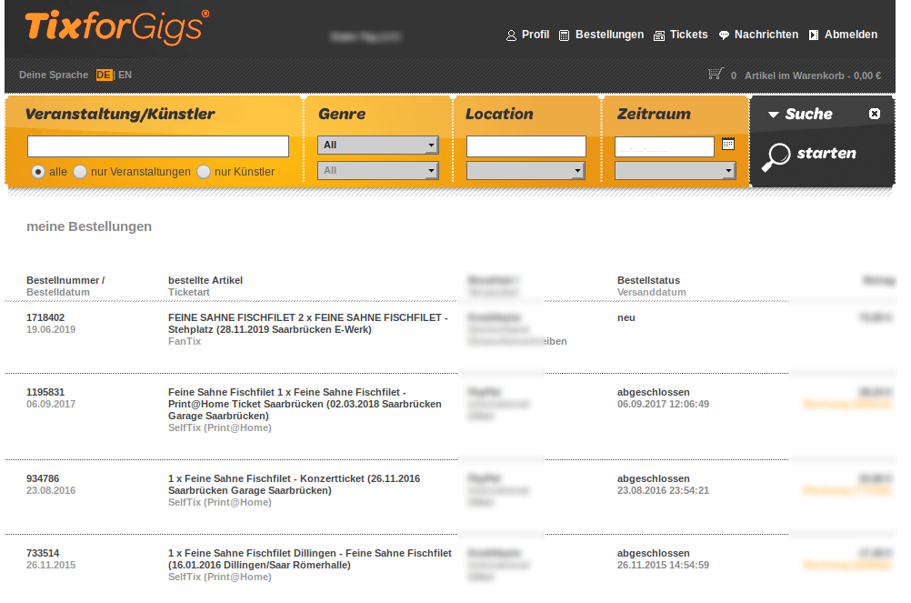The width and height of the screenshot is (911, 603).
Task: Click the 'FanTix' ticket type text
Action: 185,341
